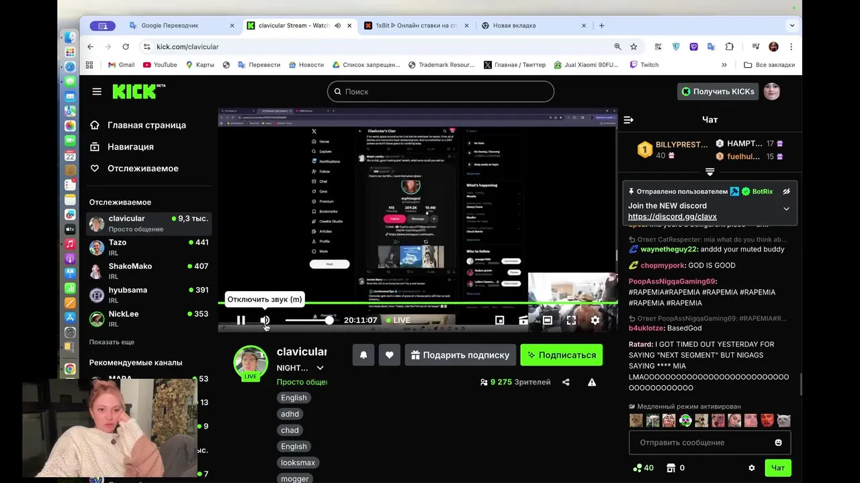This screenshot has height=483, width=860.
Task: Select Tazo channel in sidebar
Action: 148,248
